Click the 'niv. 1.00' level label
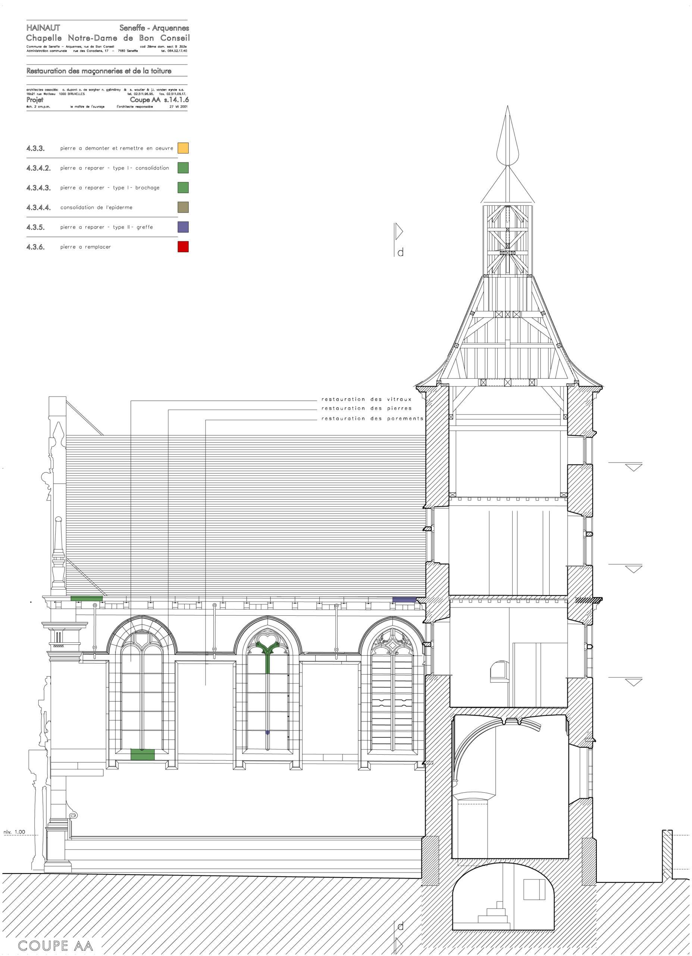 click(14, 832)
